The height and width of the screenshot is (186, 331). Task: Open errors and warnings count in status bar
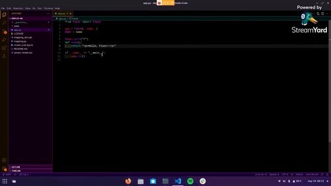pyautogui.click(x=24, y=175)
